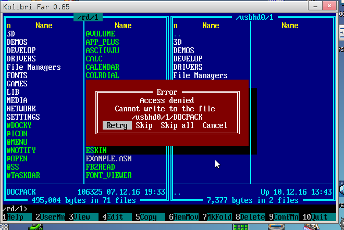Choose Skip in the Access denied dialog
The image size is (344, 230).
(144, 125)
